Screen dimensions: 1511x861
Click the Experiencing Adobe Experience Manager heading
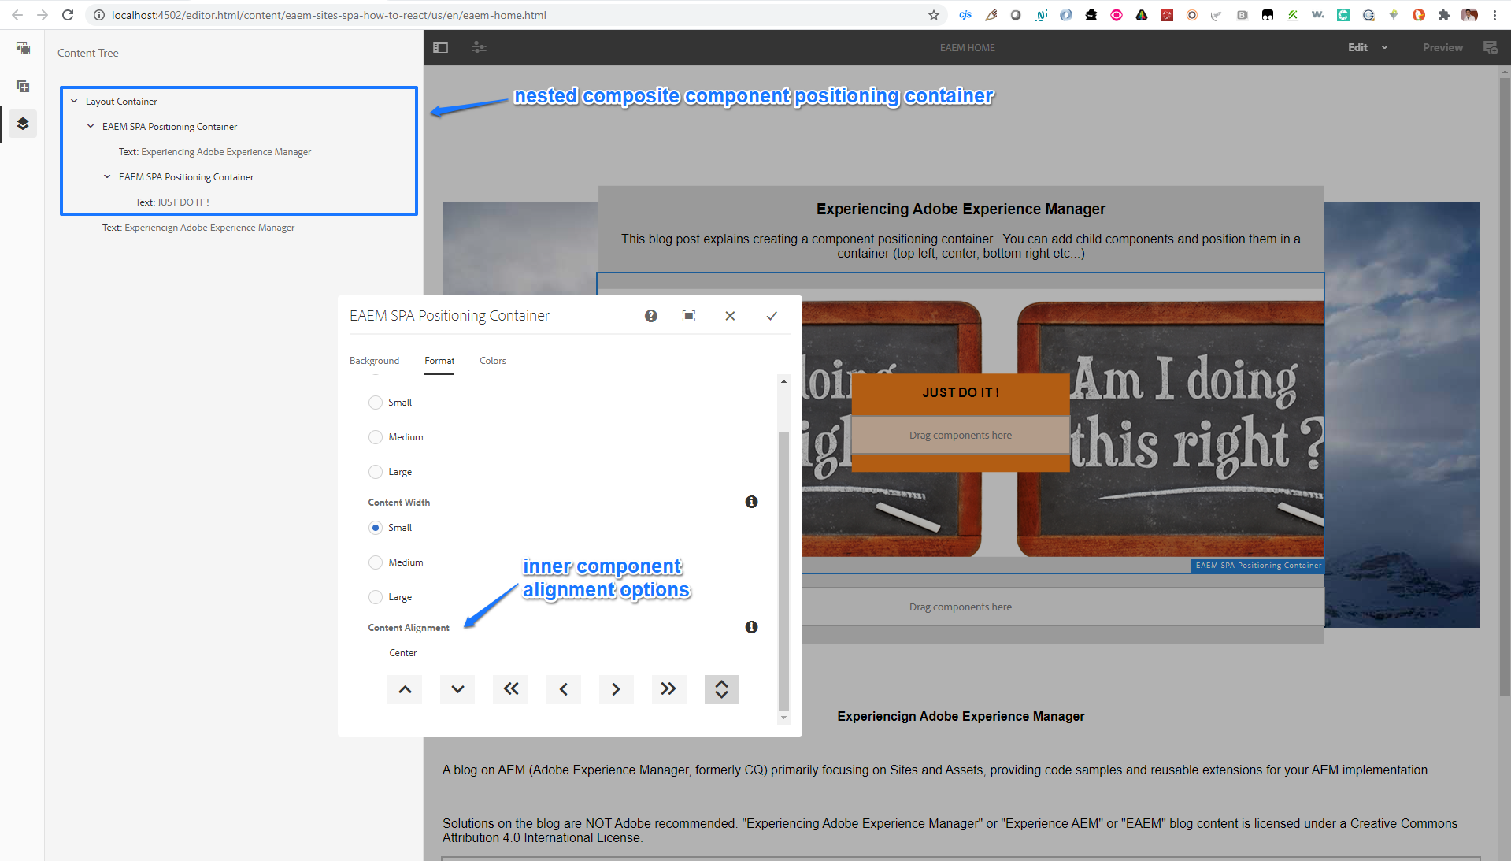point(961,209)
